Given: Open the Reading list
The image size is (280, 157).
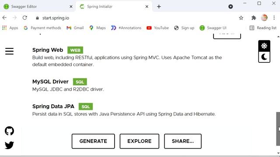Looking at the screenshot, I should (263, 28).
